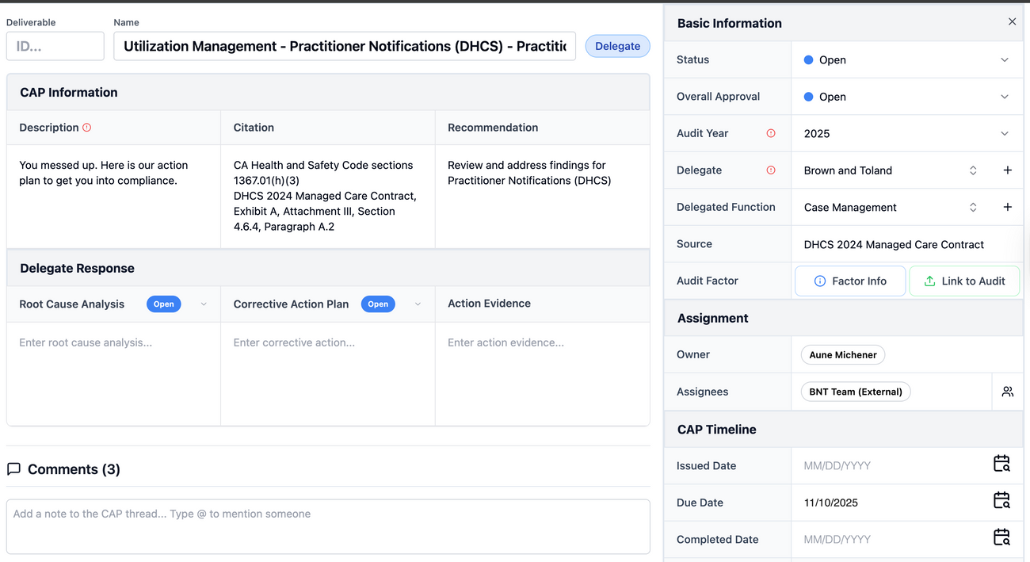Open the Completed Date calendar picker icon

click(1001, 537)
